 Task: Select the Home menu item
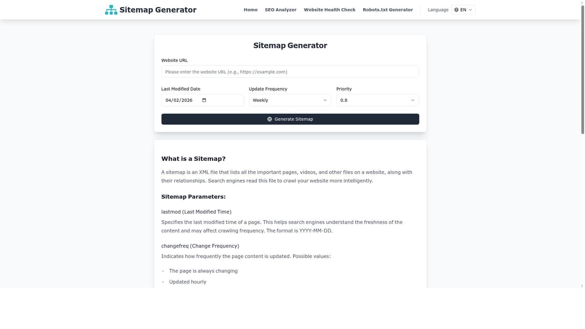[250, 9]
